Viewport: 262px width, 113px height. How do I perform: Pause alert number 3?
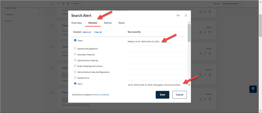pos(201,32)
